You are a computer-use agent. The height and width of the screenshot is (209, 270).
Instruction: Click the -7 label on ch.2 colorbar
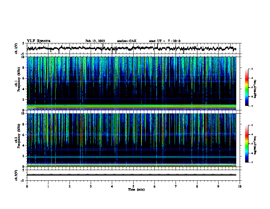pos(251,163)
